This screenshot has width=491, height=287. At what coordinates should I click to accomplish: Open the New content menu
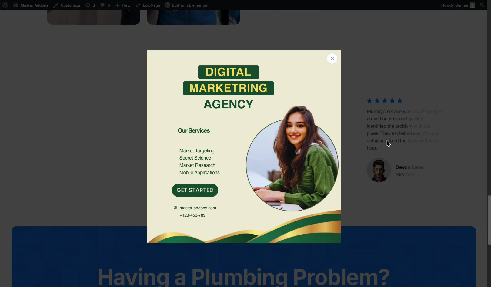point(123,5)
